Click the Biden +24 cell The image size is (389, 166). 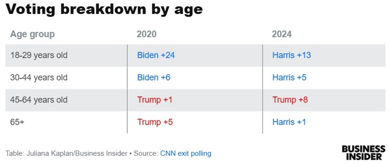[156, 55]
